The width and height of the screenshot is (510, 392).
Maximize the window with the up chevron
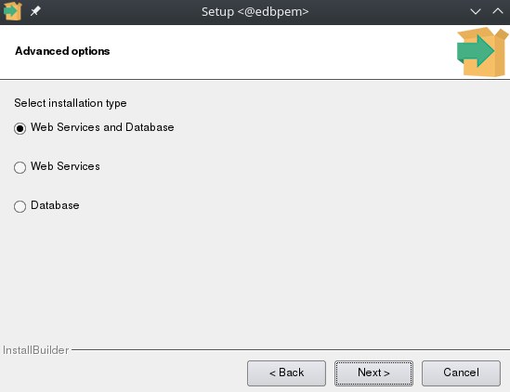(498, 11)
